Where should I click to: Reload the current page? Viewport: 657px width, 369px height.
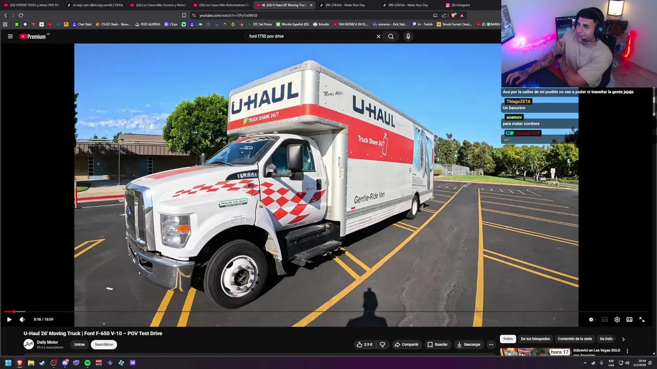(x=21, y=15)
